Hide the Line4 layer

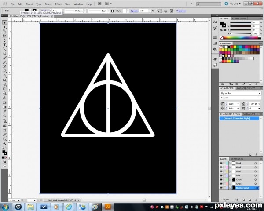coord(221,163)
